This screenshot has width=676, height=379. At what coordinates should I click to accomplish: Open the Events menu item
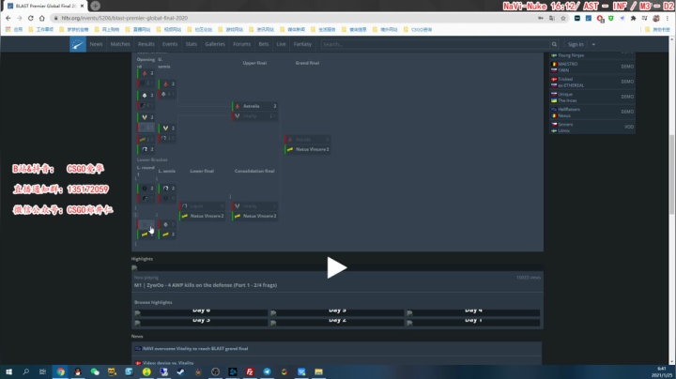pos(170,44)
